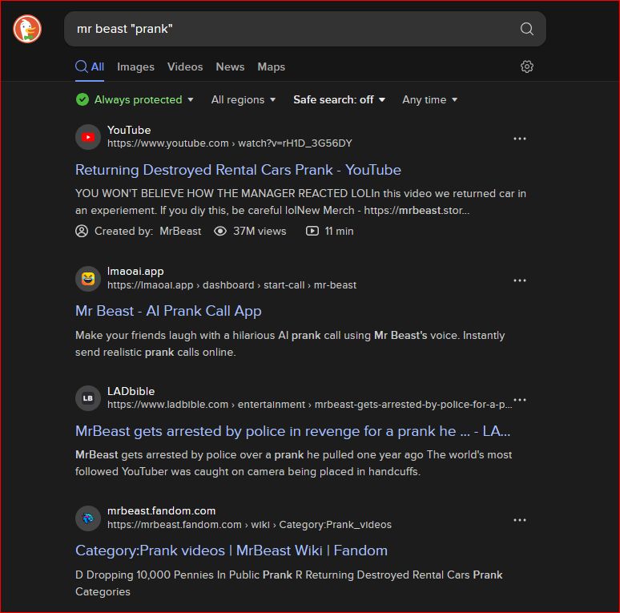
Task: Click the search box containing mr beast "prank"
Action: [288, 29]
